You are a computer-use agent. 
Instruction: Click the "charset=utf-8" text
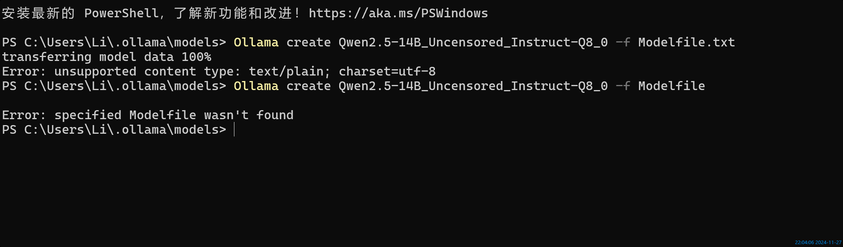[387, 72]
